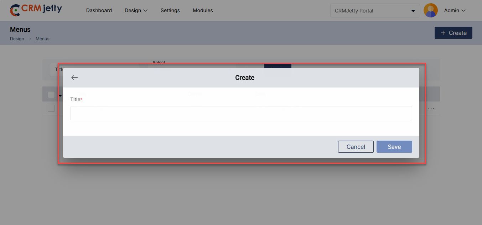Open the Settings menu item

click(170, 10)
